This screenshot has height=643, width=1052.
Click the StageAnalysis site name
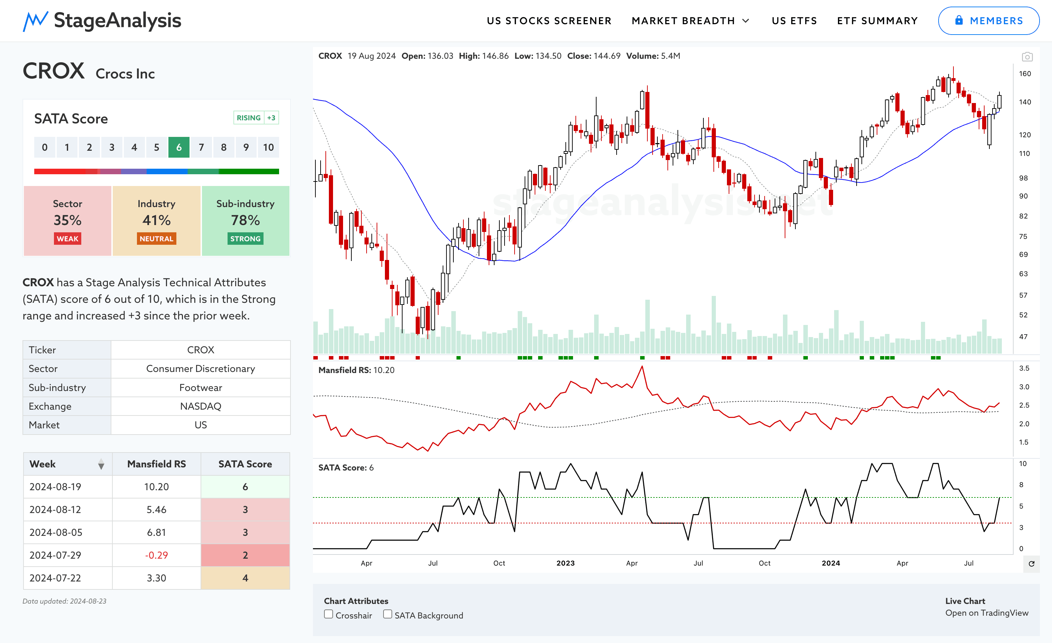pyautogui.click(x=118, y=20)
